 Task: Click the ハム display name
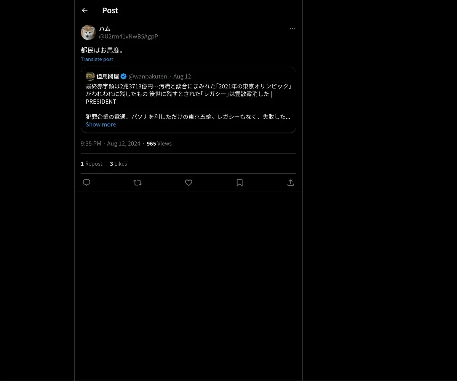pos(105,29)
